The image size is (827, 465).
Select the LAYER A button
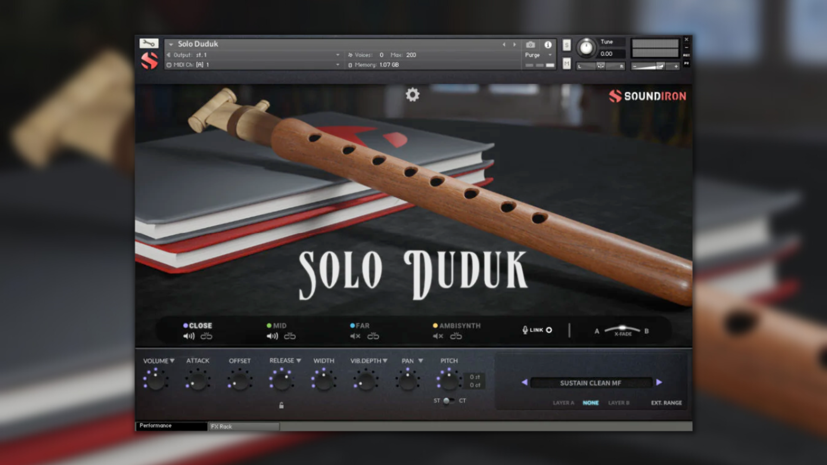(563, 403)
